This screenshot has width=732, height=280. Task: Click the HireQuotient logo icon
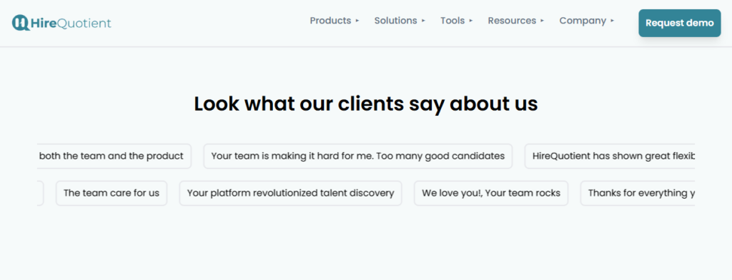pyautogui.click(x=21, y=23)
